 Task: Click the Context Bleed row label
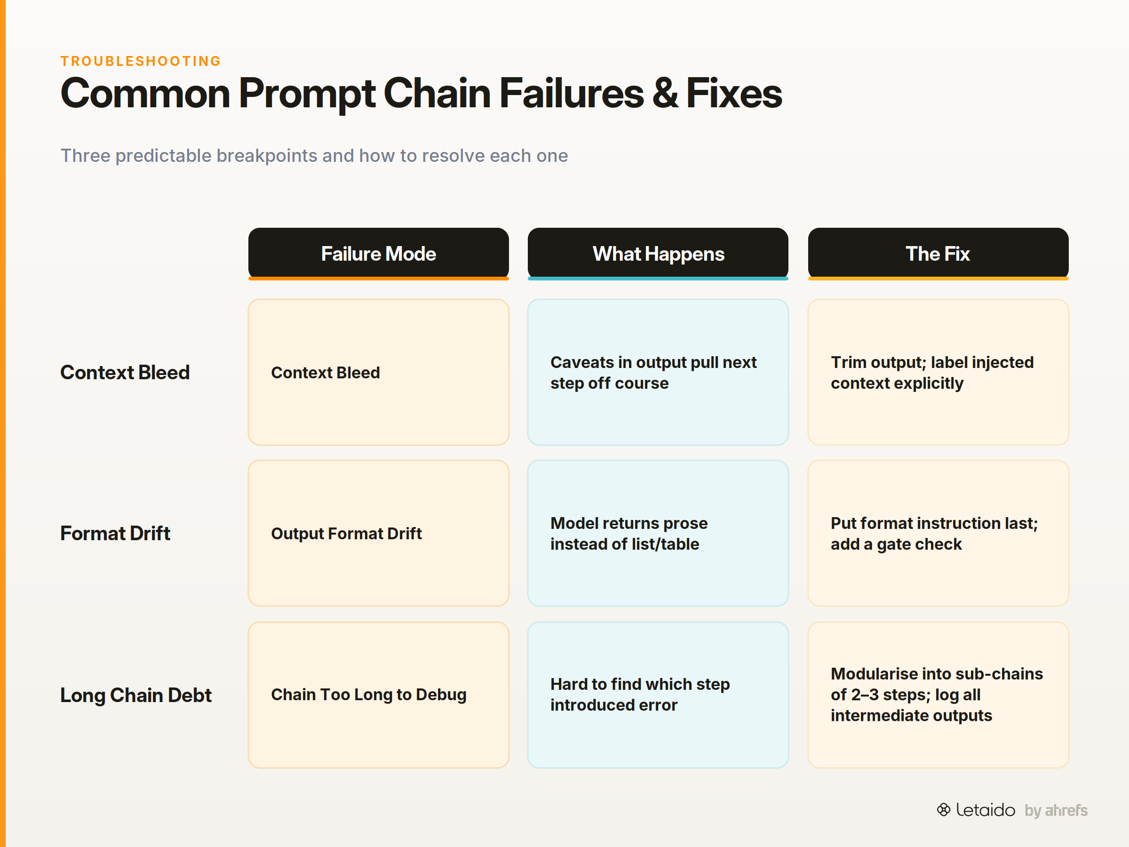coord(125,372)
